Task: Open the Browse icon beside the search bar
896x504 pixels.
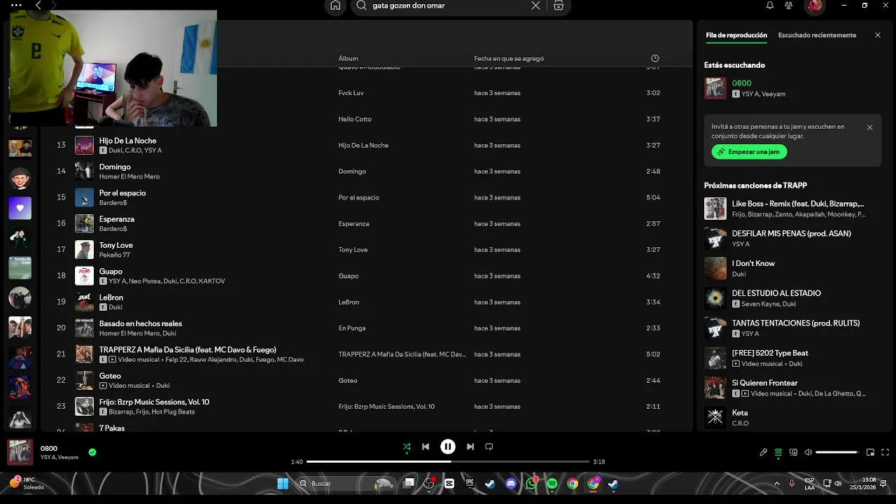Action: pos(558,6)
